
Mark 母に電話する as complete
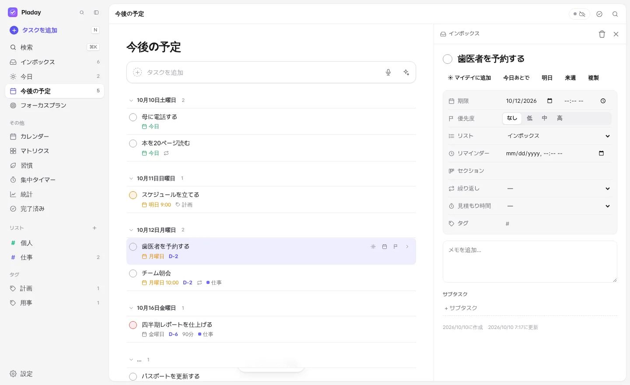[133, 117]
